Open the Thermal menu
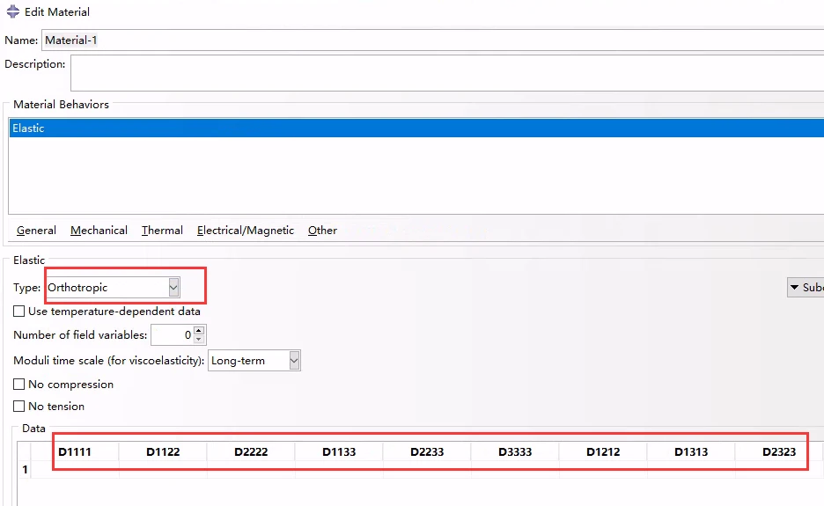This screenshot has height=506, width=824. pos(162,231)
